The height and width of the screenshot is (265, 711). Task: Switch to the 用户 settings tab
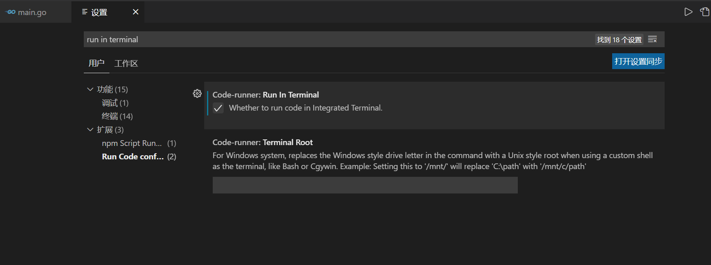[96, 63]
